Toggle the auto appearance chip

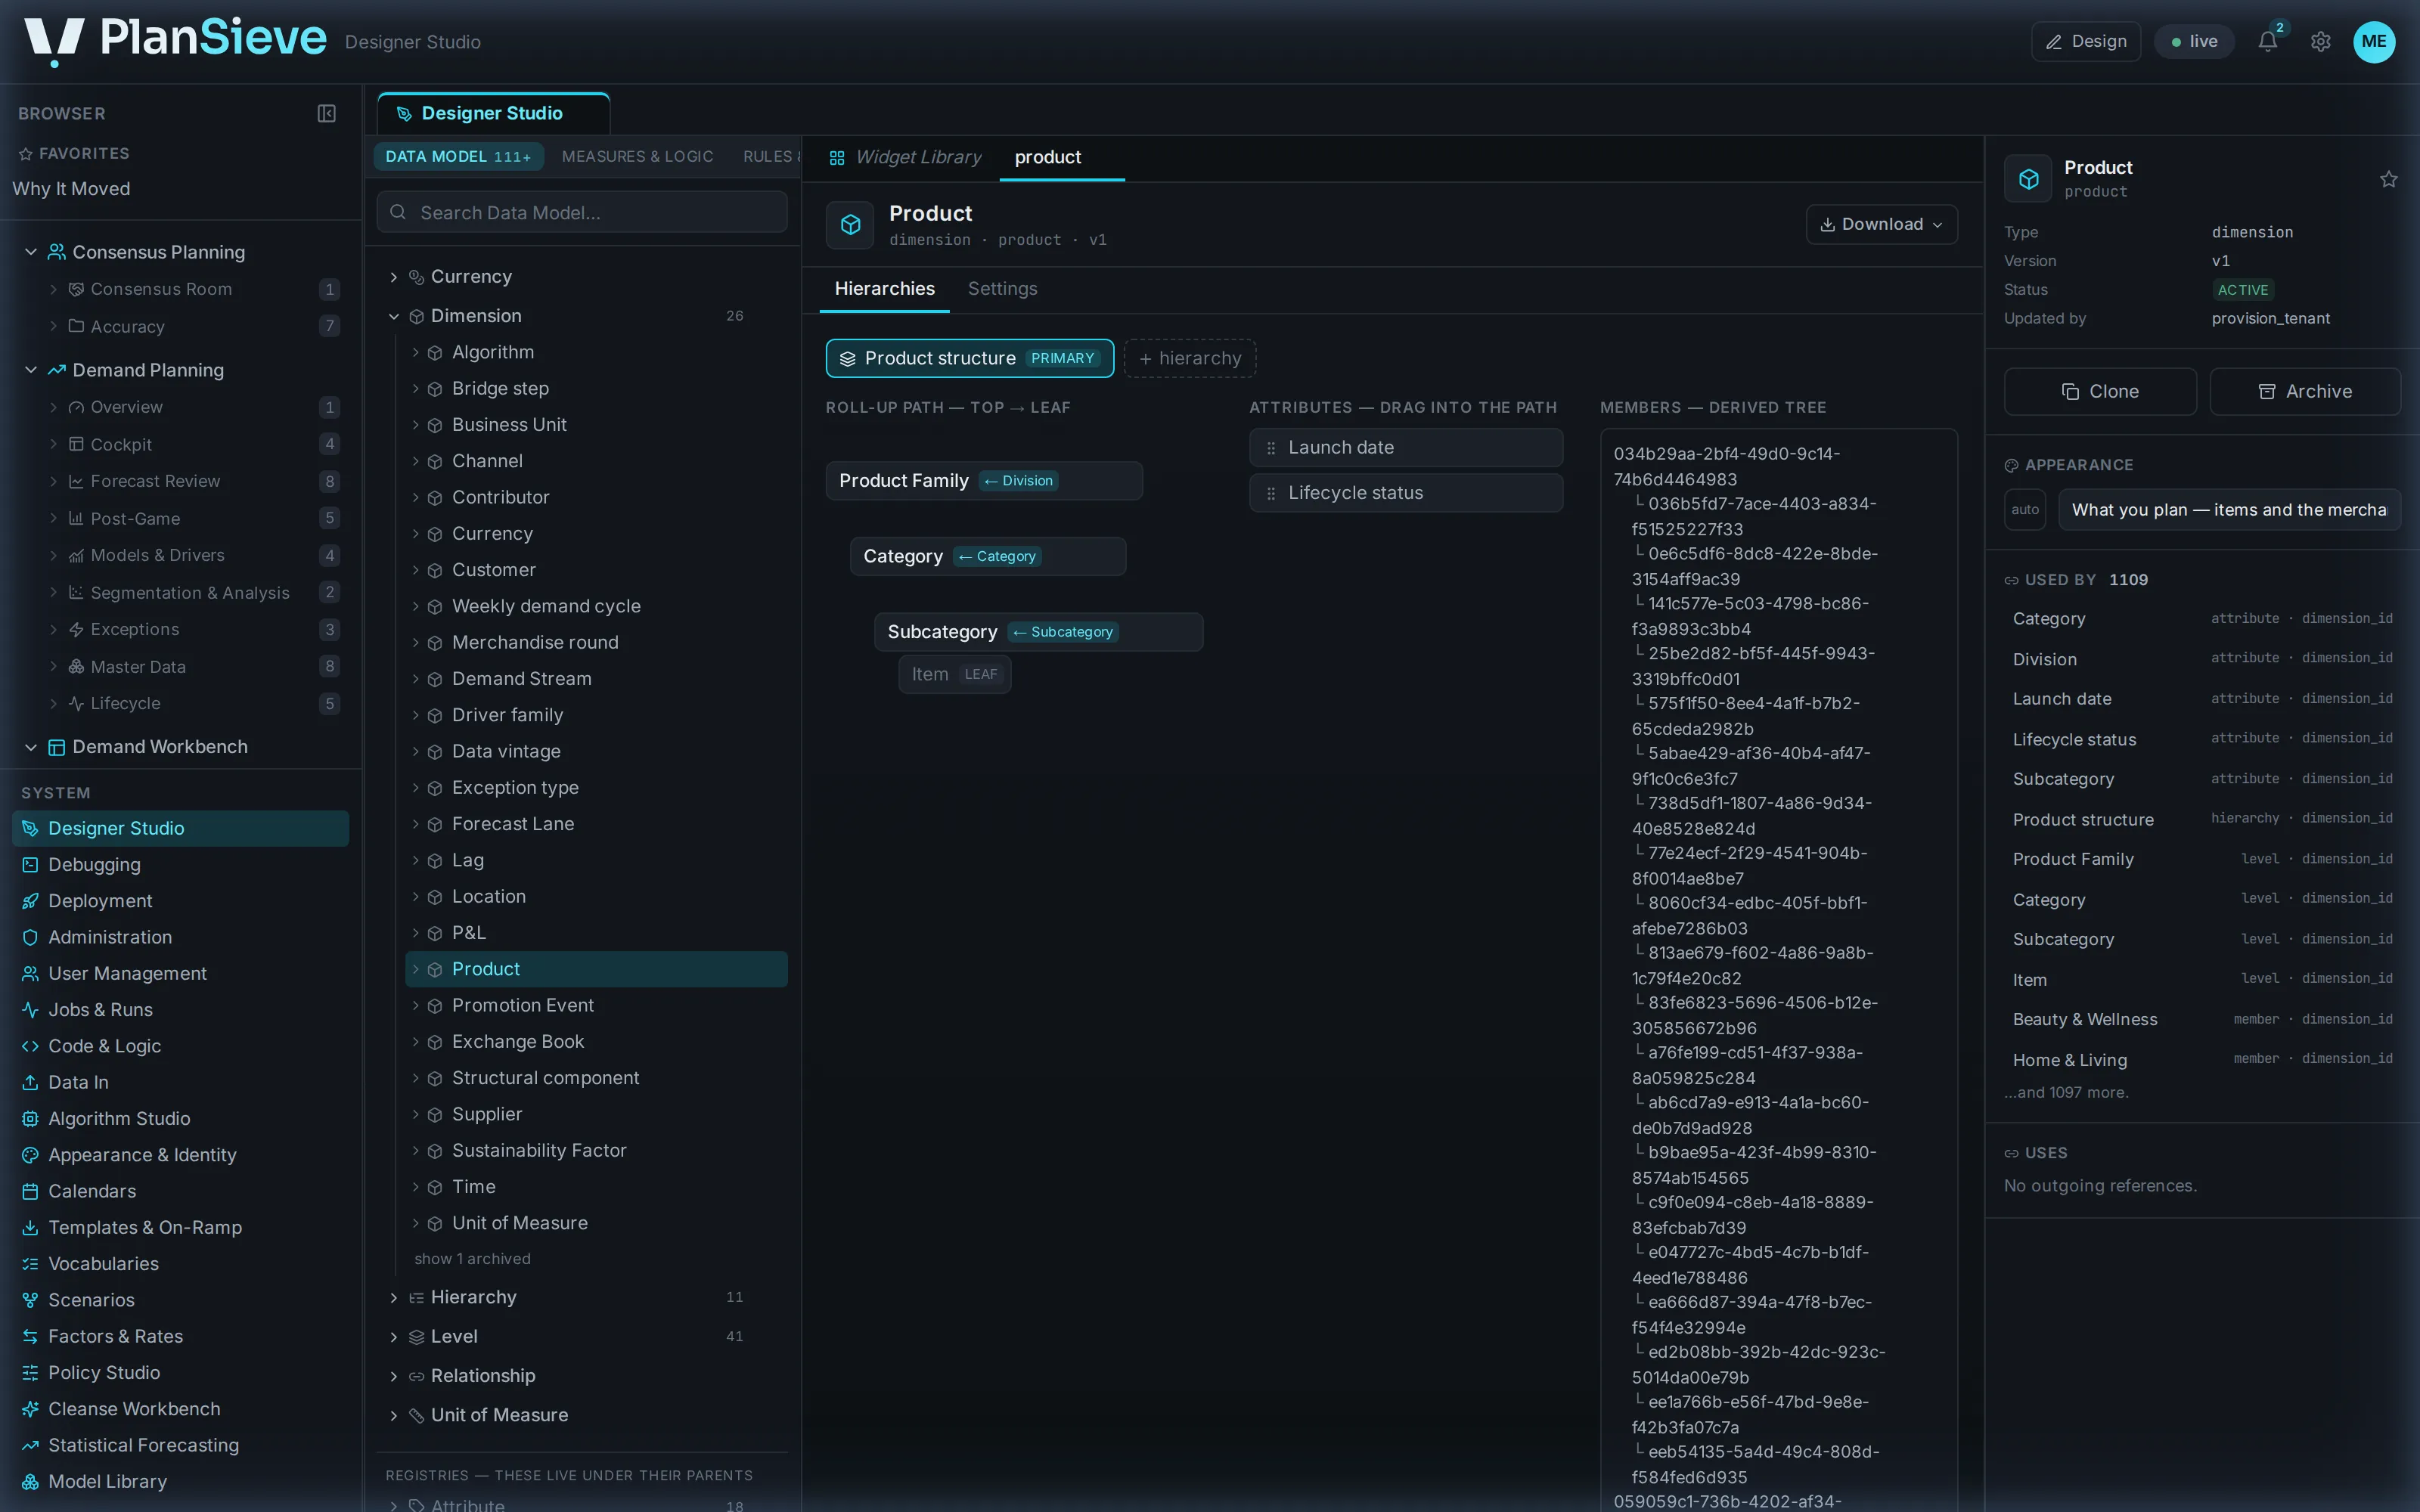(x=2024, y=510)
